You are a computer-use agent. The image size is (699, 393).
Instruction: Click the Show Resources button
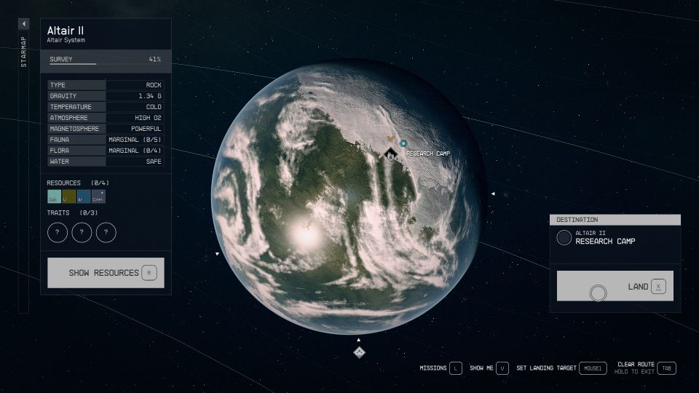click(x=106, y=273)
